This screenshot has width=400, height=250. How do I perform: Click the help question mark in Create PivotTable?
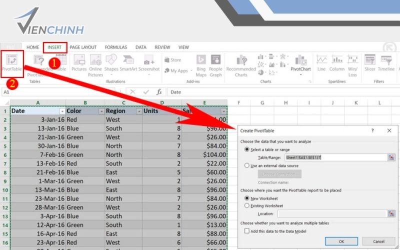point(372,130)
